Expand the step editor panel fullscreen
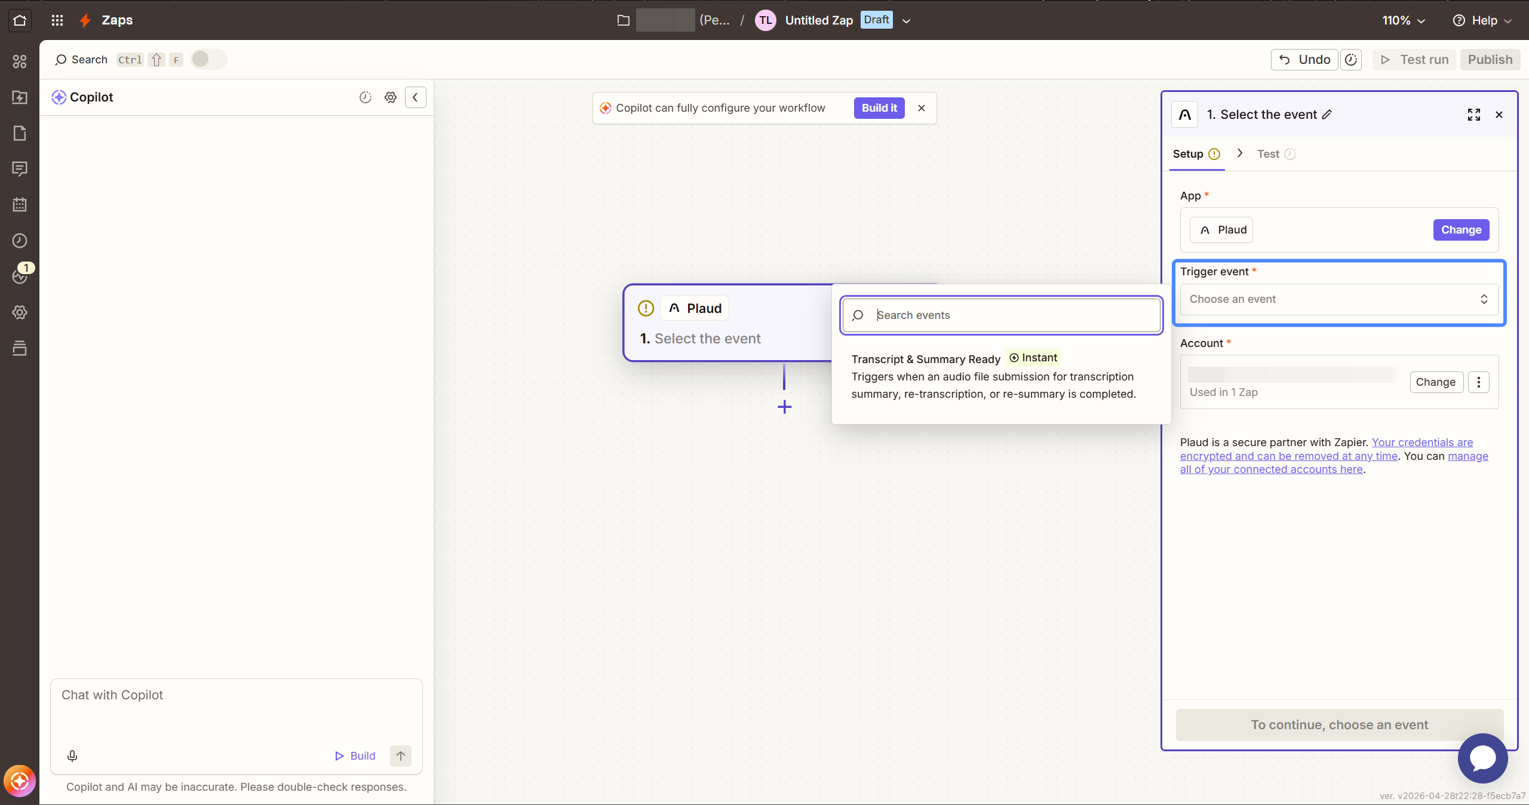Image resolution: width=1529 pixels, height=805 pixels. (x=1473, y=115)
